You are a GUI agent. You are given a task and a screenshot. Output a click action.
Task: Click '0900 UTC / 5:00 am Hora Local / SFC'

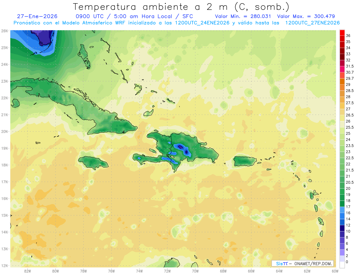click(x=134, y=16)
